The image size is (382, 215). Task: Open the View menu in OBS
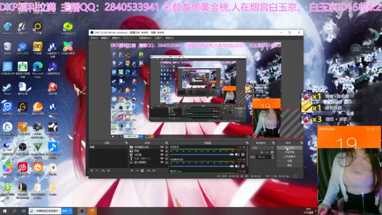pyautogui.click(x=116, y=38)
